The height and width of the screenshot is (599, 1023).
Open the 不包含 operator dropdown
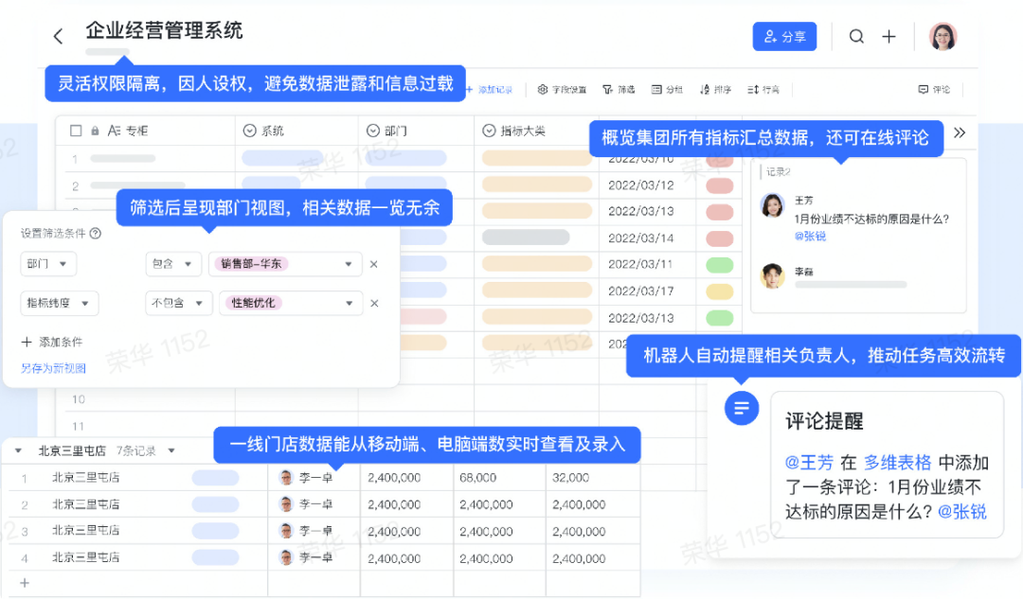(x=178, y=304)
